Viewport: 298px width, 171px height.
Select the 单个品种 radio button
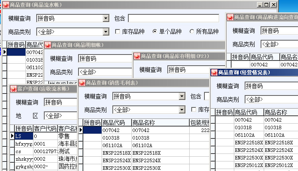[155, 32]
